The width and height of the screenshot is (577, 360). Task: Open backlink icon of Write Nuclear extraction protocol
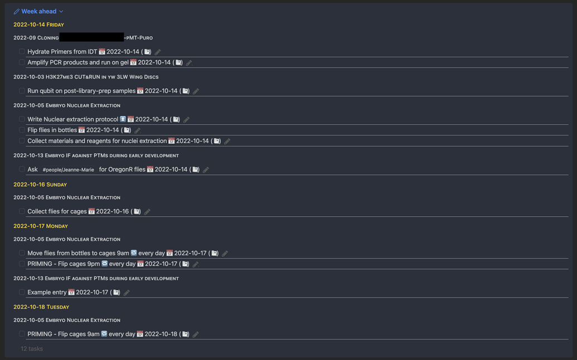pyautogui.click(x=176, y=120)
